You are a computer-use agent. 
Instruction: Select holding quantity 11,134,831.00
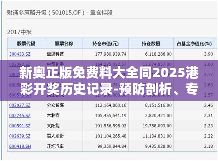pyautogui.click(x=157, y=136)
